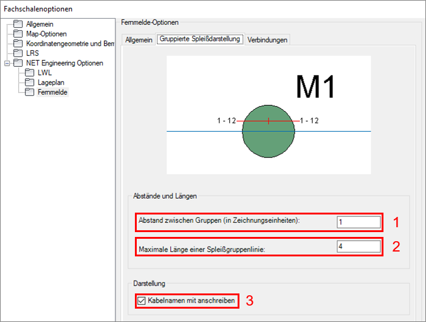
Task: Click the left 1 - 12 preview label
Action: (226, 121)
